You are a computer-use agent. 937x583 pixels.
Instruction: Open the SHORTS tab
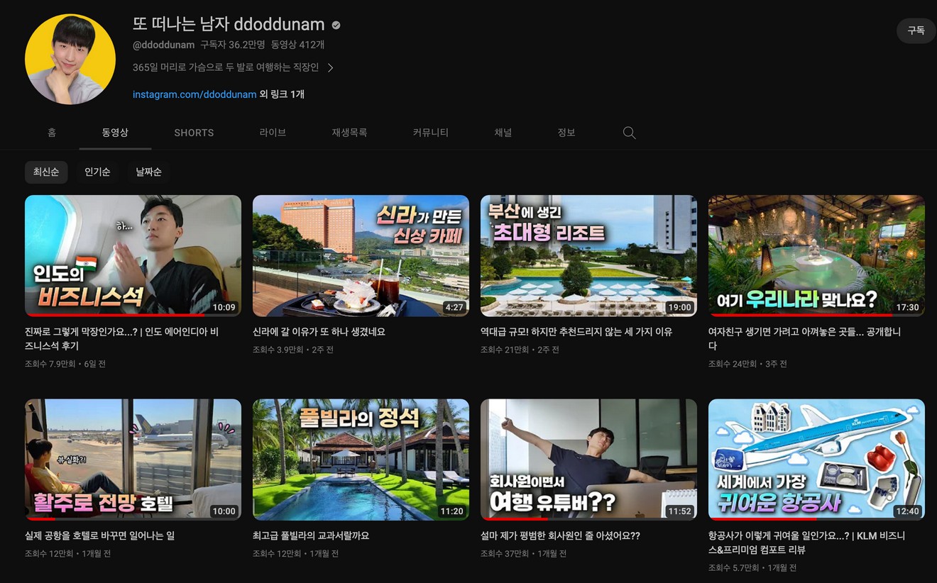point(194,133)
